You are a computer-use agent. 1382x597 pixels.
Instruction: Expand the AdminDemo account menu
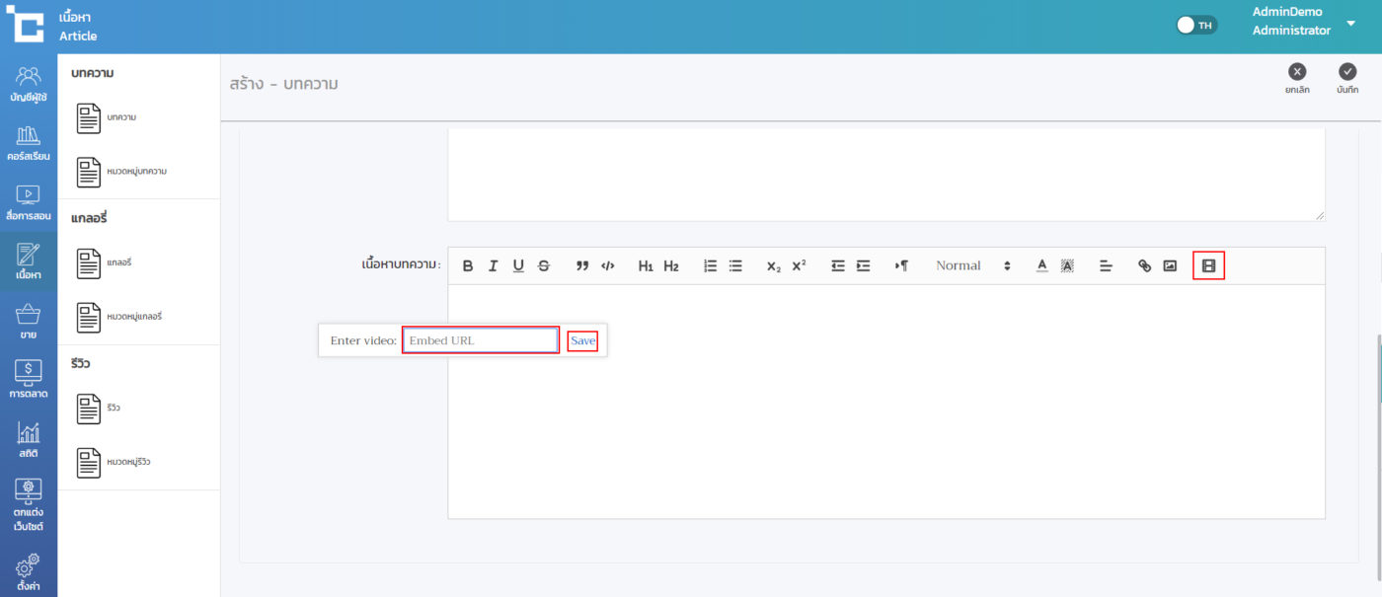coord(1350,22)
